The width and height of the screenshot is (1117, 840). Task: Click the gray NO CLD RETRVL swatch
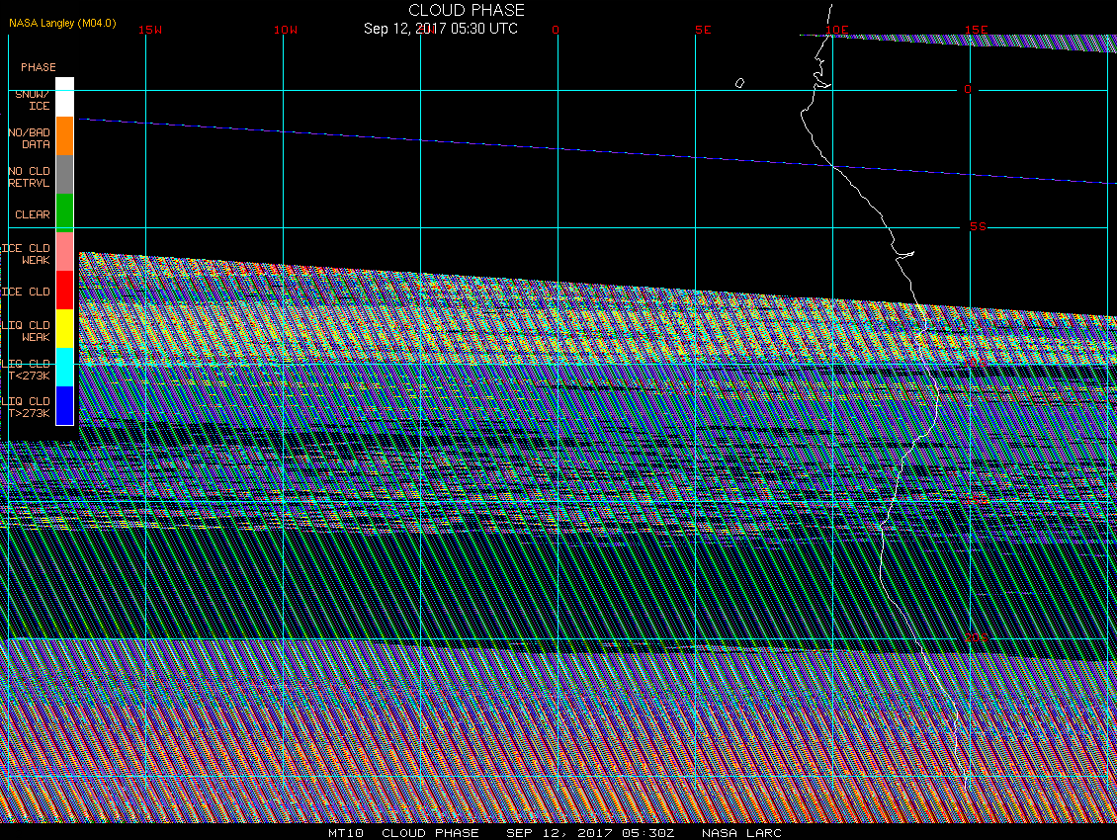[65, 175]
